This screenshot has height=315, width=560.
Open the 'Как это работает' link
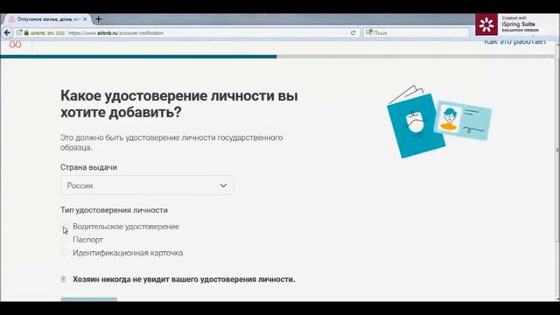[514, 42]
